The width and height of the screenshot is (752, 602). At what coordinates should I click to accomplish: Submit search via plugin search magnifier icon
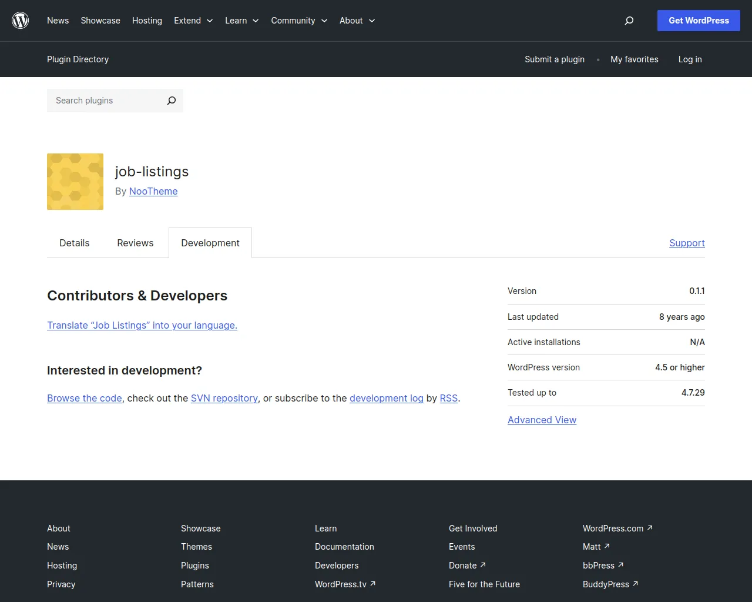click(171, 101)
